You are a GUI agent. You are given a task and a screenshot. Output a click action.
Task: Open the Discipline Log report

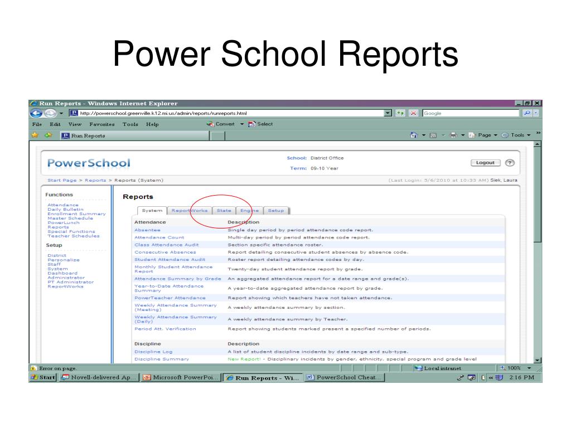[154, 352]
